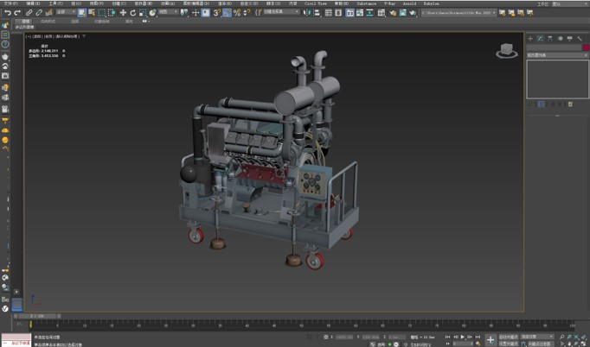Click the Play Animation button
The height and width of the screenshot is (347, 590).
click(x=463, y=338)
